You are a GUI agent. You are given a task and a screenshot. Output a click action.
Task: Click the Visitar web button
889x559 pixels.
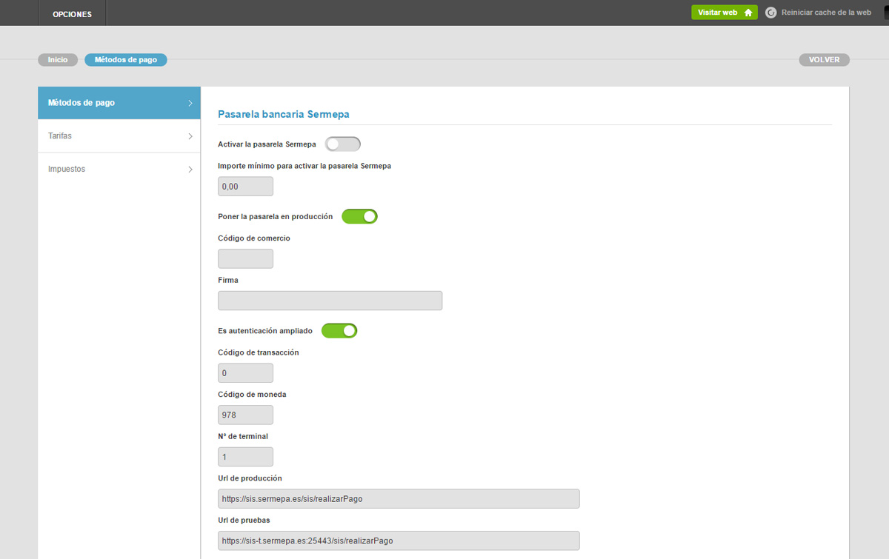[725, 13]
